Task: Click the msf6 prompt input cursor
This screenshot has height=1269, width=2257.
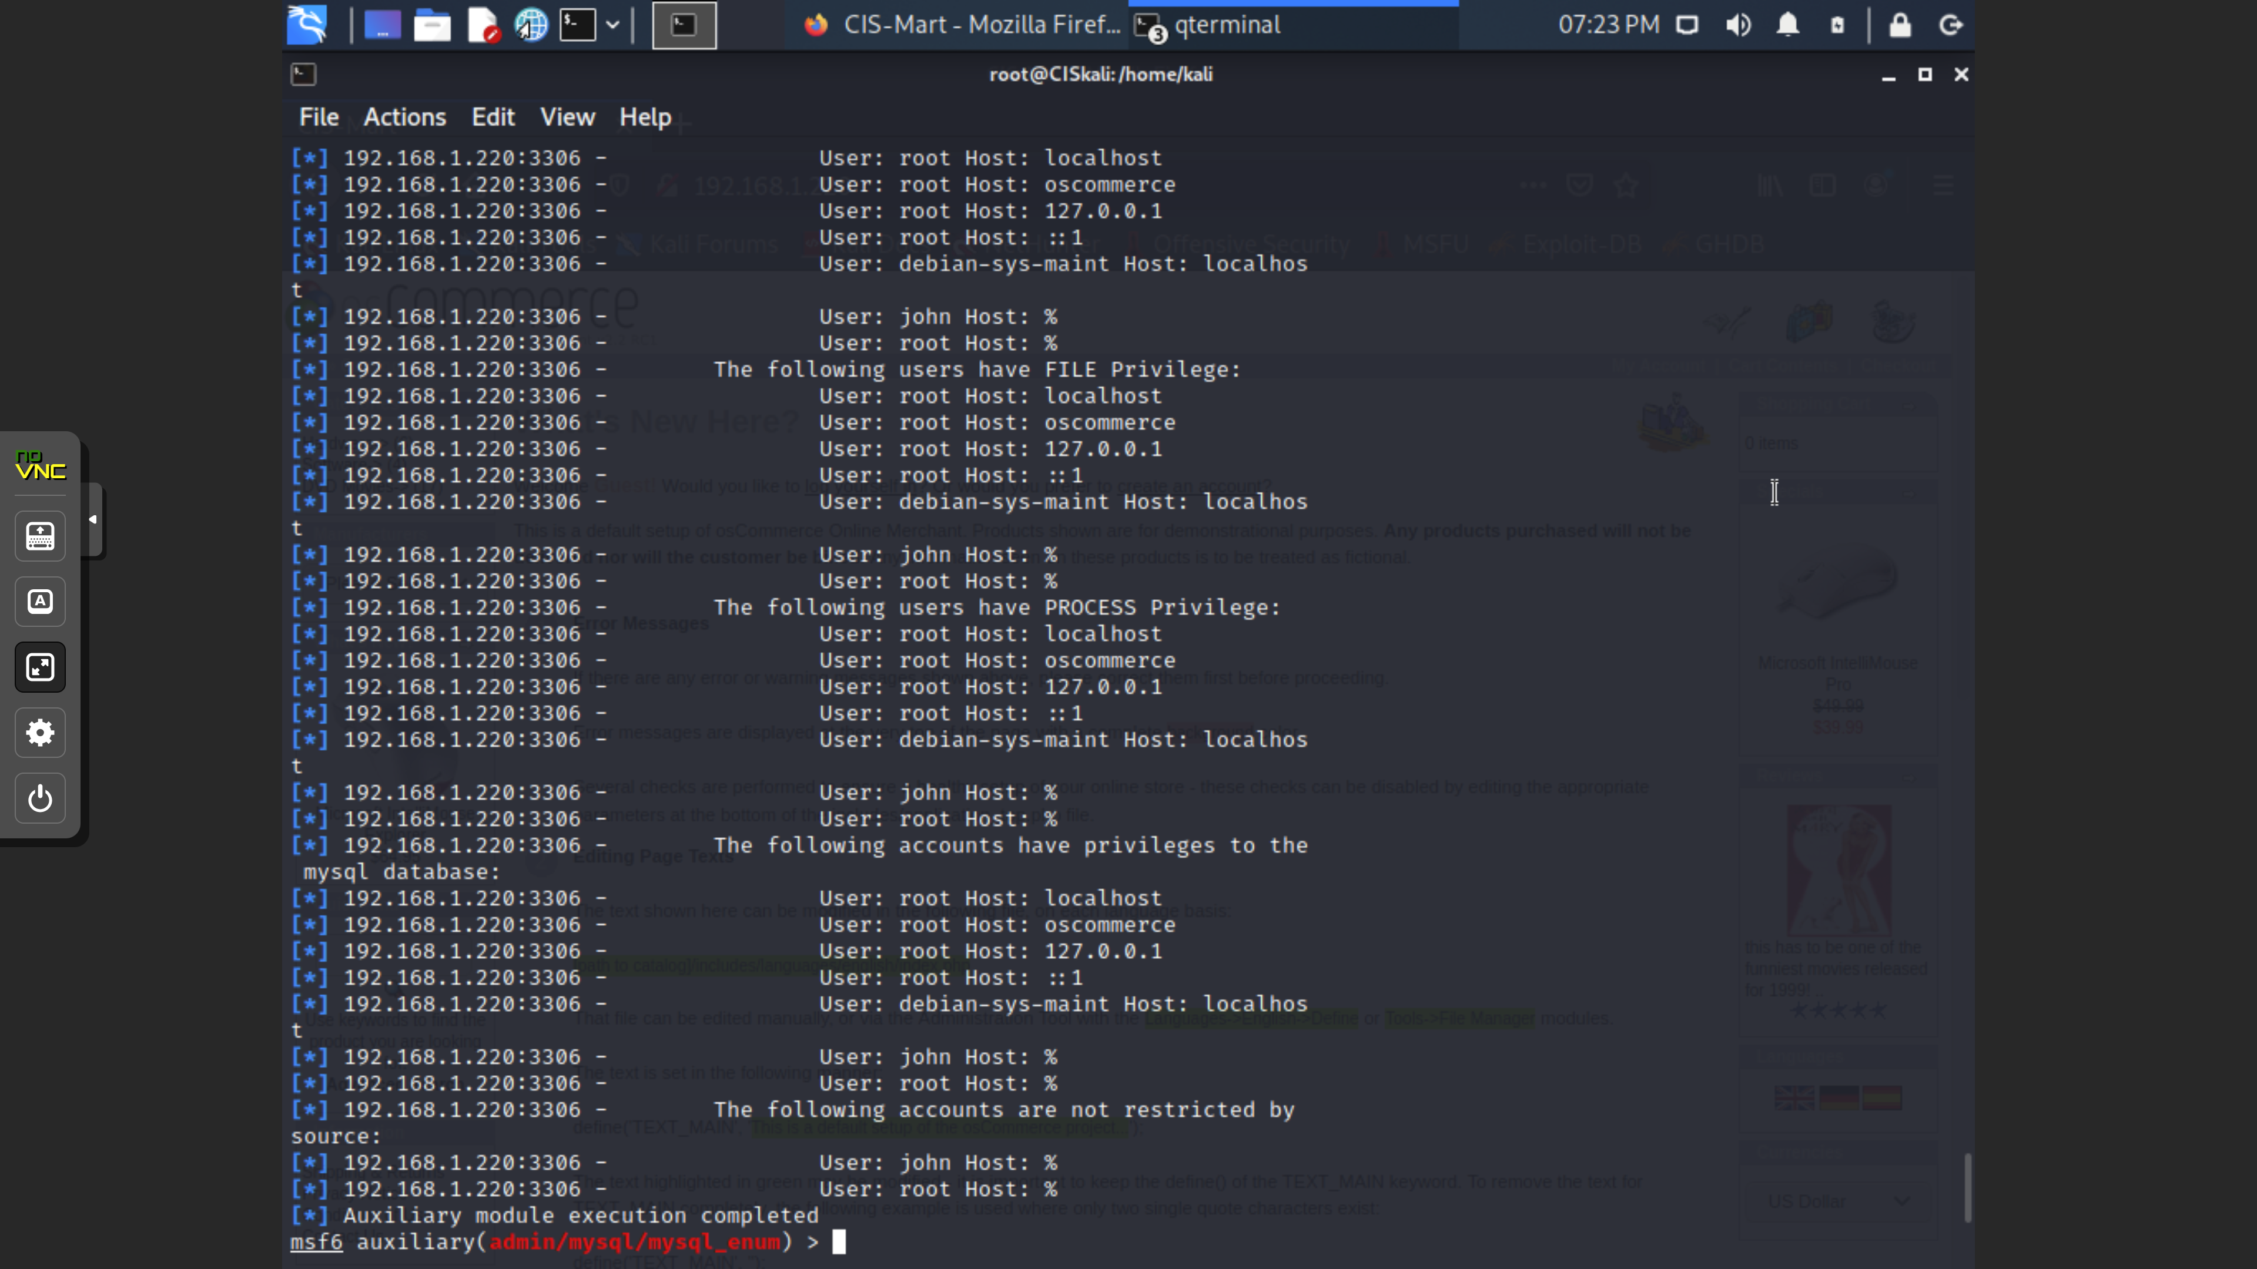Action: [839, 1242]
